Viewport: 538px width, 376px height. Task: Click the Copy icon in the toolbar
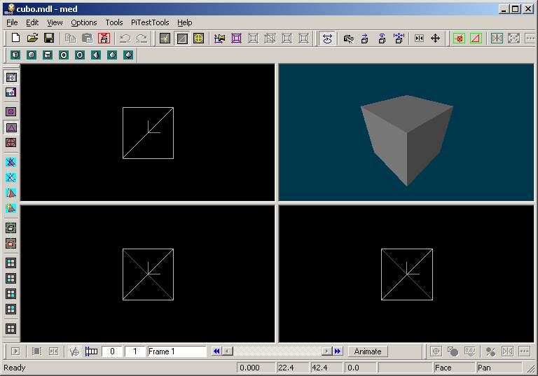[x=70, y=38]
